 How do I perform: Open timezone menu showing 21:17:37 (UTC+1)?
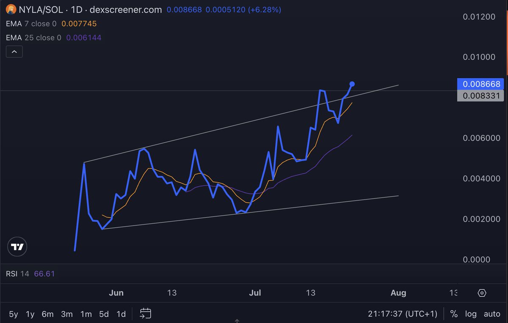coord(403,314)
